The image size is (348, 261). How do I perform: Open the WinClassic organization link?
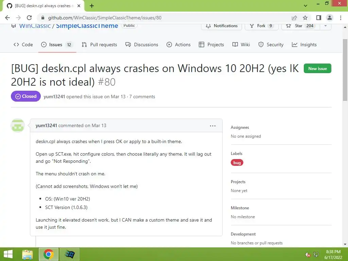point(35,26)
